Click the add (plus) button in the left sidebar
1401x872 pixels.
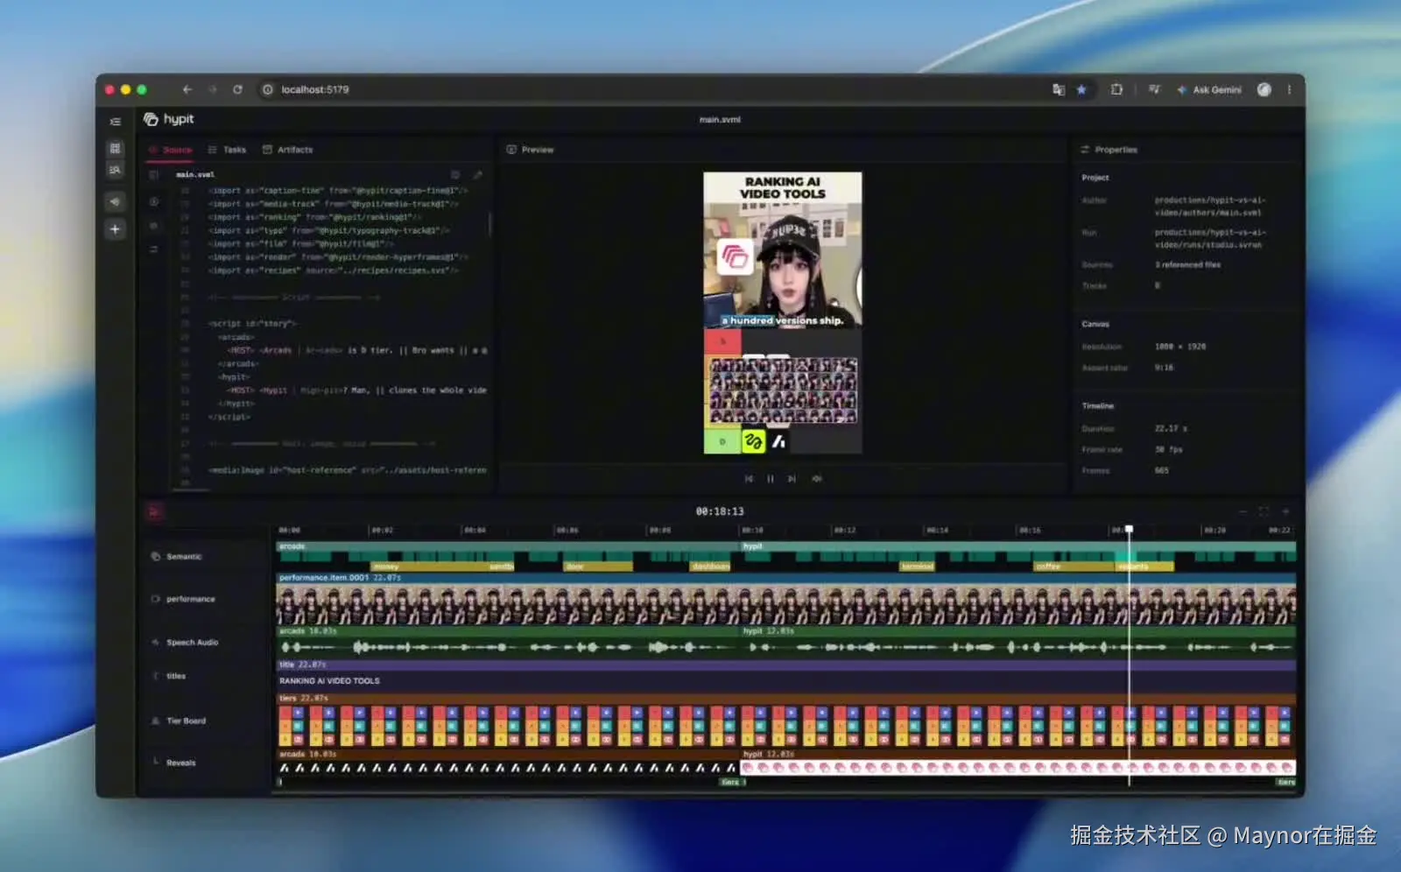pos(115,229)
